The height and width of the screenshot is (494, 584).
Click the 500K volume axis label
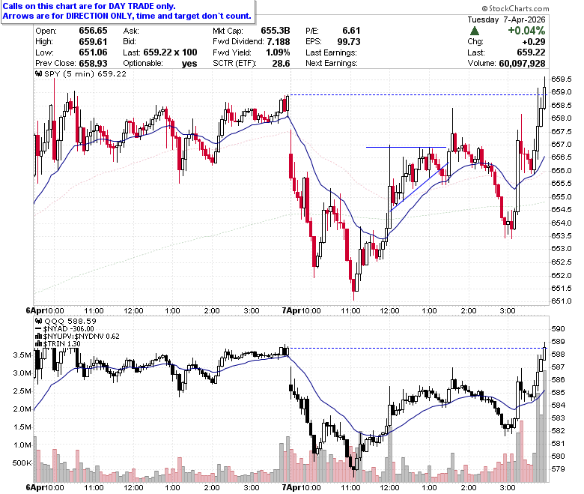tap(22, 463)
